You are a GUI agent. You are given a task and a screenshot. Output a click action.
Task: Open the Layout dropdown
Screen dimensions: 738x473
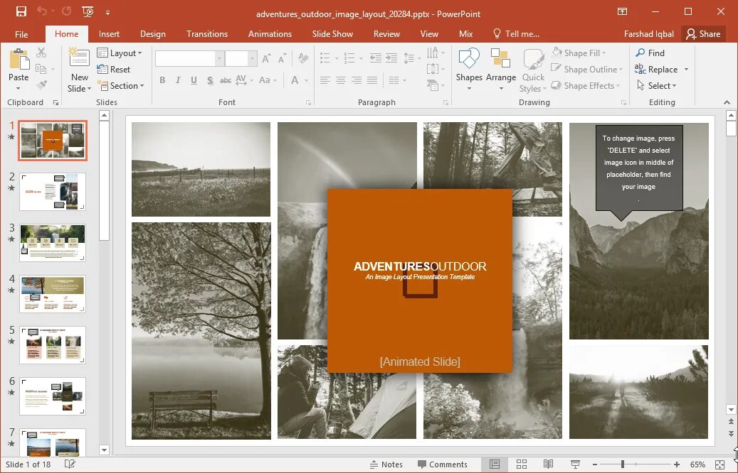pos(120,53)
